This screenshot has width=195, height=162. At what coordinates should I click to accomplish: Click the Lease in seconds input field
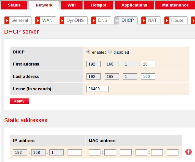click(97, 89)
